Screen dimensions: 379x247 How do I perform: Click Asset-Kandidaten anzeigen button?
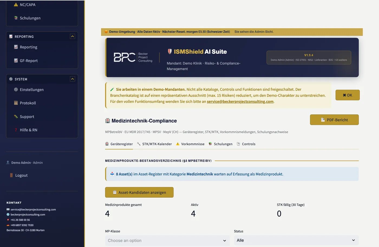click(139, 192)
